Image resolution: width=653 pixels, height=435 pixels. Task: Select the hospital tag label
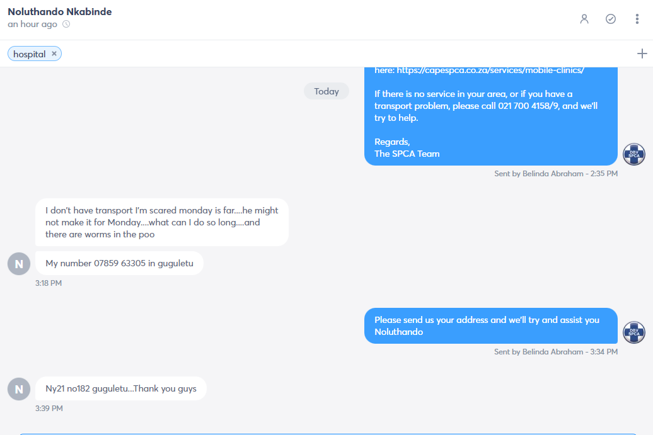(29, 54)
